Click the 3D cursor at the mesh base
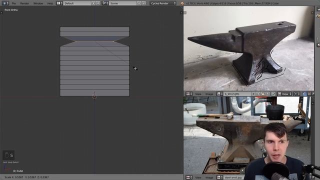This screenshot has height=180, width=320. pos(94,95)
